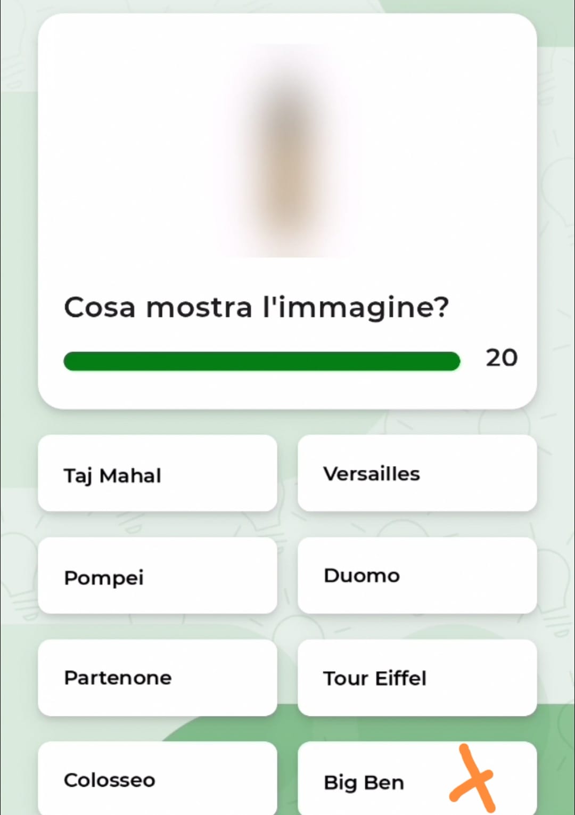
Task: Click the word 'Cosa' in the question
Action: 100,307
